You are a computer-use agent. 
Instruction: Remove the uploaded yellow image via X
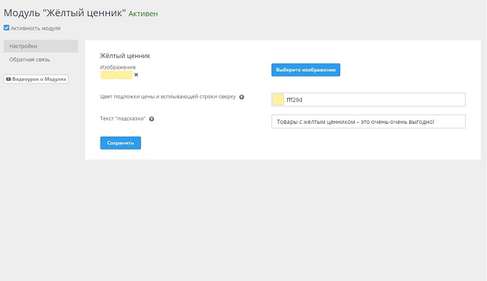136,75
